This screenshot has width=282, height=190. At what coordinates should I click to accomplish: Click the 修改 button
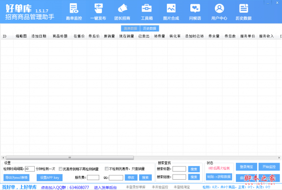pyautogui.click(x=131, y=178)
